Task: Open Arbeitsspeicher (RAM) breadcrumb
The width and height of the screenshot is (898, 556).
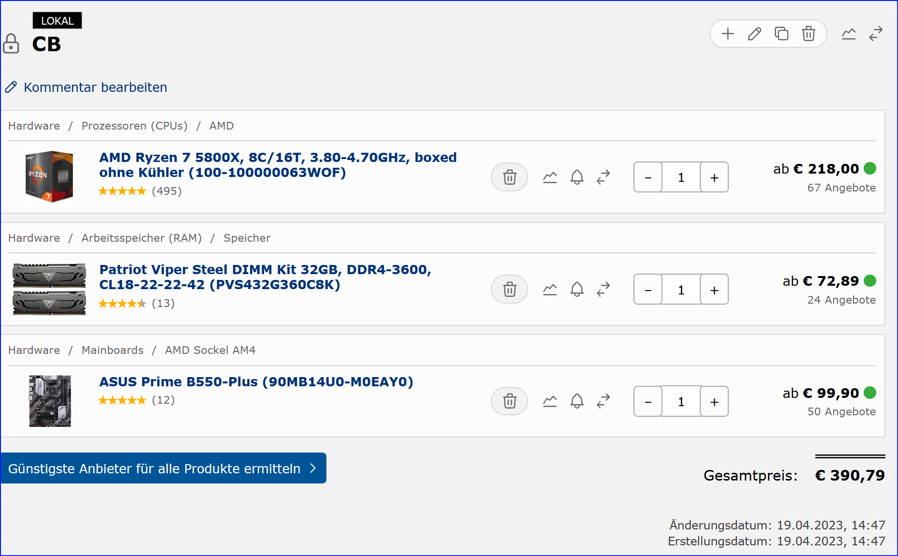Action: (x=142, y=238)
